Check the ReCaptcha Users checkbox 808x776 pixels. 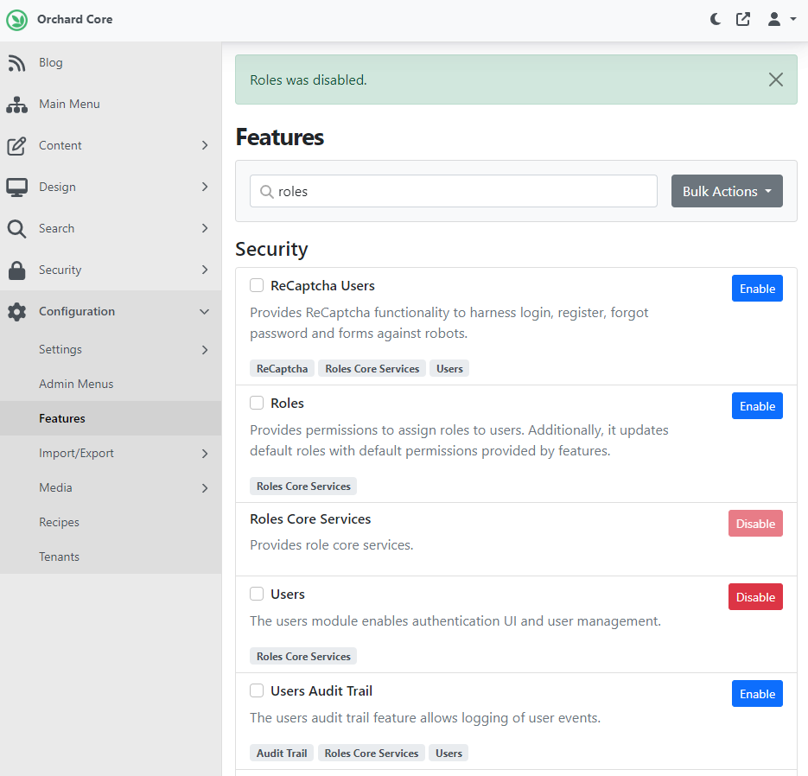click(x=257, y=285)
